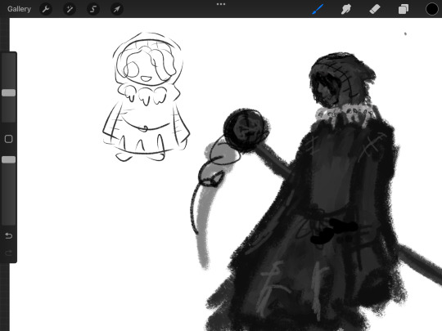Redo the last undone stroke
442x331 pixels.
coord(8,253)
